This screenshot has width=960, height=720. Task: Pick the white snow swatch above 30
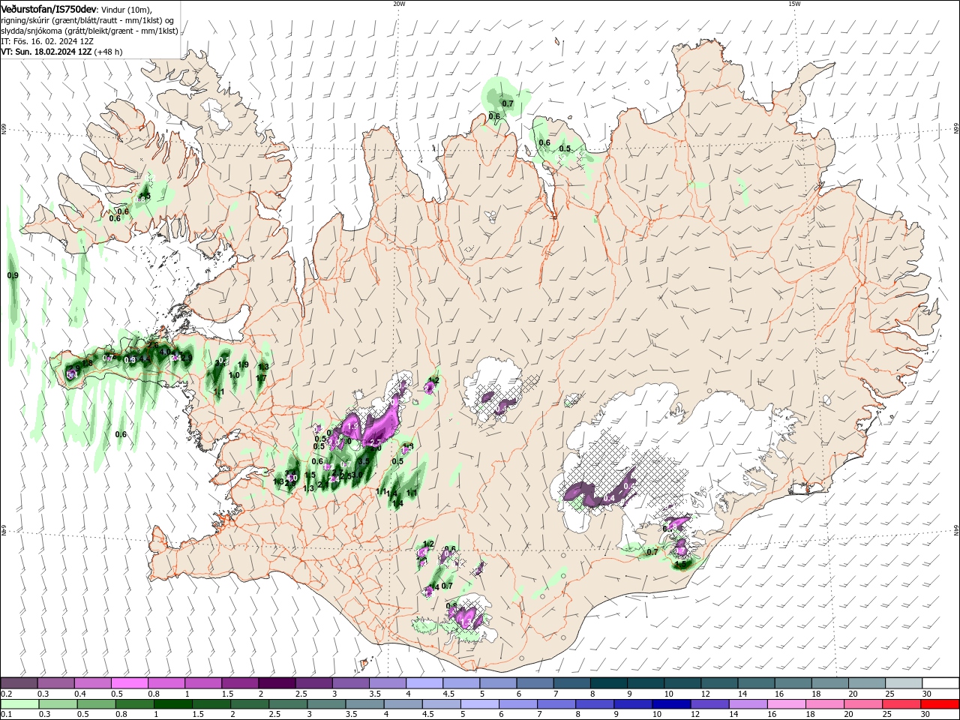coord(940,683)
